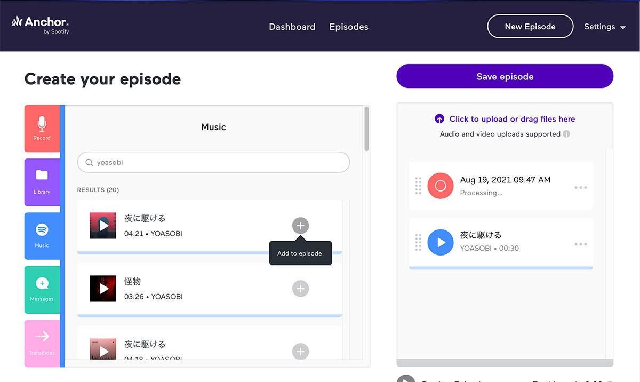Preview the third result's 夜に駆ける thumbnail
This screenshot has height=382, width=640.
click(x=103, y=349)
